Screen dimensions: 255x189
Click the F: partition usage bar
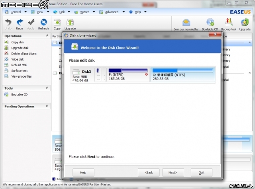pyautogui.click(x=128, y=70)
